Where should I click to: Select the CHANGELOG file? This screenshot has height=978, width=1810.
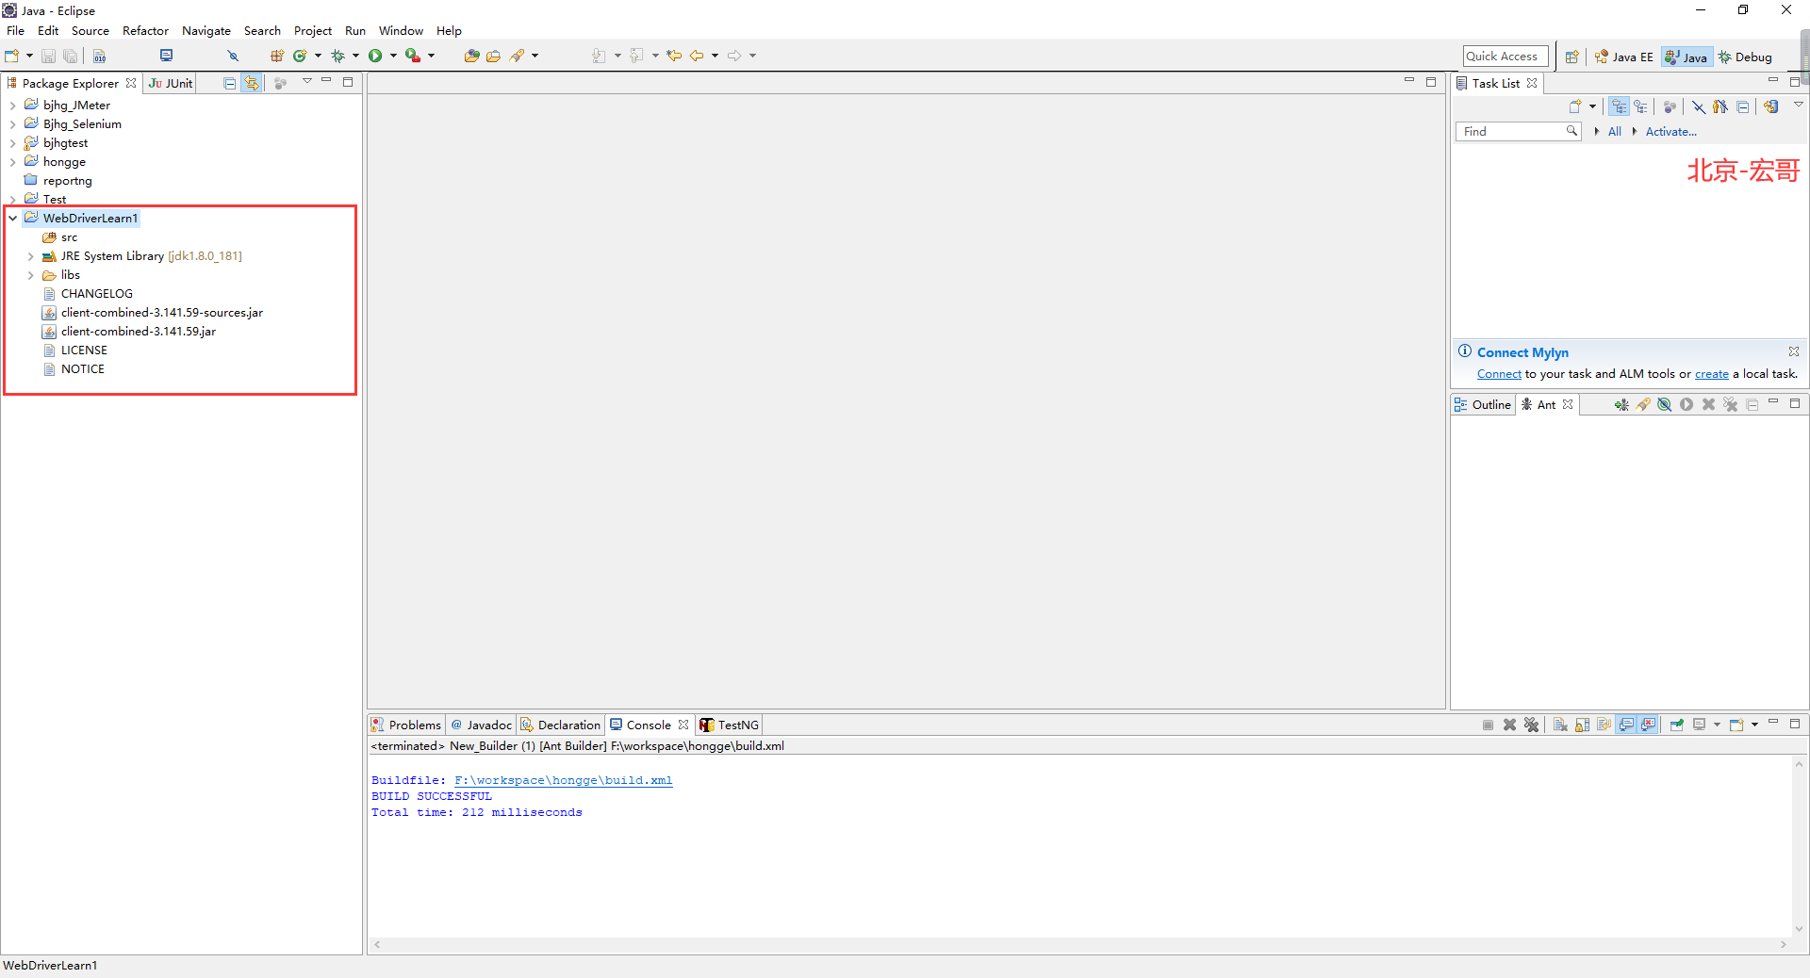[96, 294]
